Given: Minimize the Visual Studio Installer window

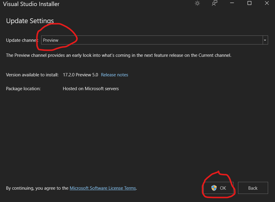Looking at the screenshot, I should point(232,4).
